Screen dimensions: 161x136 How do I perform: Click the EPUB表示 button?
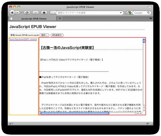(57, 35)
